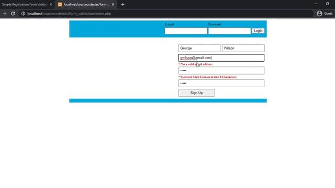
Task: Click the Password label in header
Action: [x=215, y=25]
